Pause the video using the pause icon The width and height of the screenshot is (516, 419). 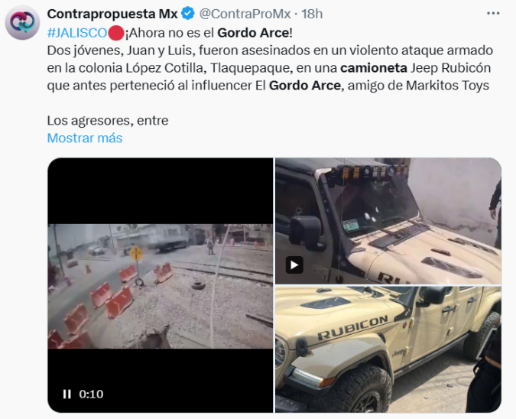pos(67,394)
